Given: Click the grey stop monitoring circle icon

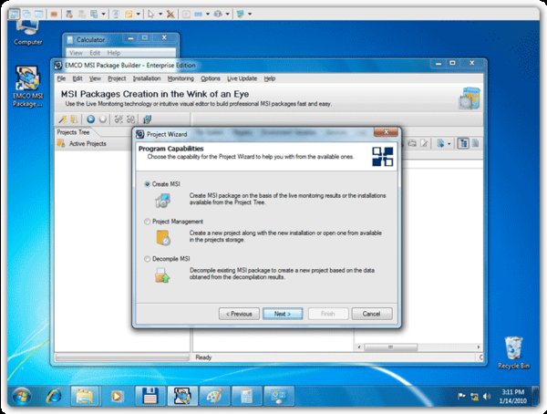Looking at the screenshot, I should pos(102,119).
